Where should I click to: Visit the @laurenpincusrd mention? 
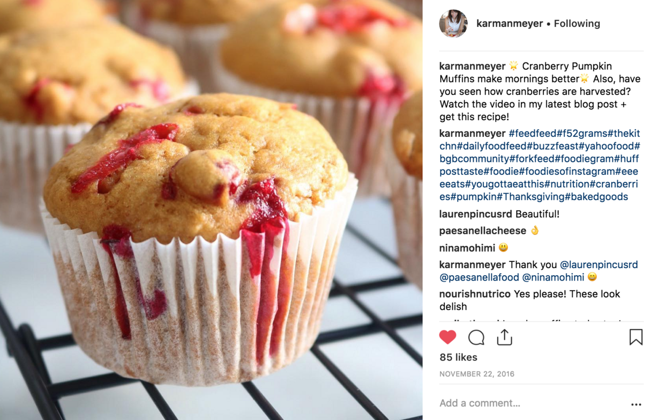click(x=599, y=264)
